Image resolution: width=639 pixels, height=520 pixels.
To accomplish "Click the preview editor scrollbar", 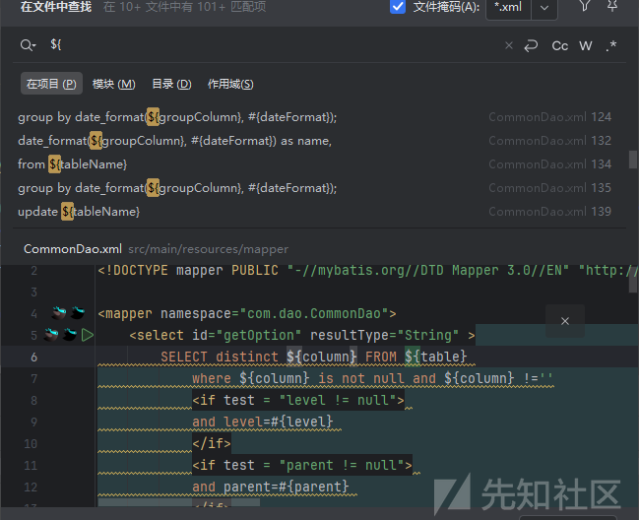I will click(633, 282).
